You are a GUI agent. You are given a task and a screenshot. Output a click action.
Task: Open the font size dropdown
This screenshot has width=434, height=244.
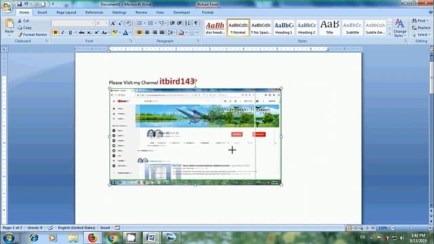106,24
